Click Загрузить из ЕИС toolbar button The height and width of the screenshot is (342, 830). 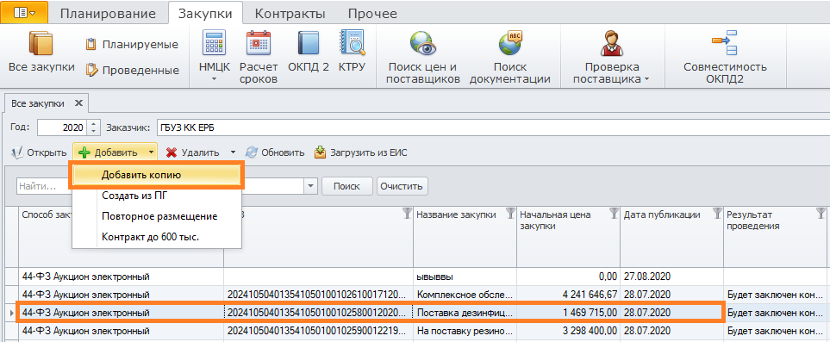tap(361, 152)
